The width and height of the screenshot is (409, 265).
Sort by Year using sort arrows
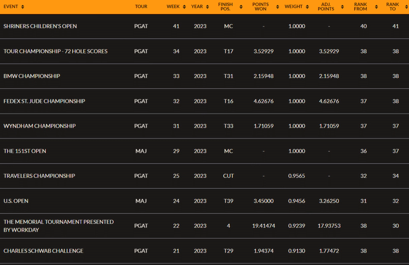point(207,7)
